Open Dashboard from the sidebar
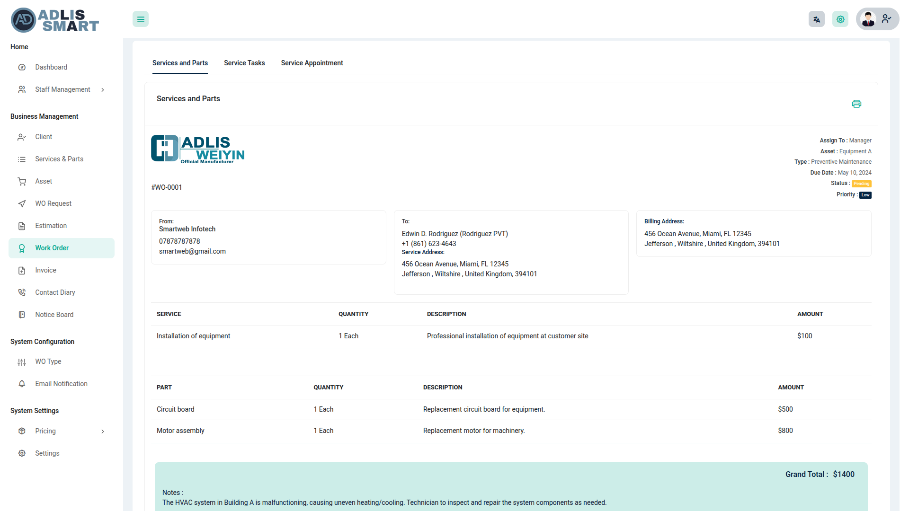909x511 pixels. click(51, 67)
